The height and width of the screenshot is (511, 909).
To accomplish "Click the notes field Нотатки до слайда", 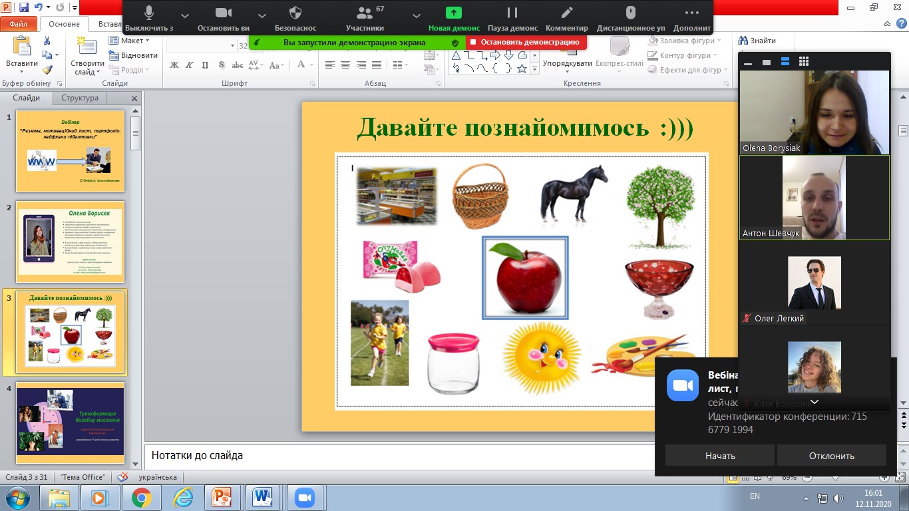I will [399, 456].
